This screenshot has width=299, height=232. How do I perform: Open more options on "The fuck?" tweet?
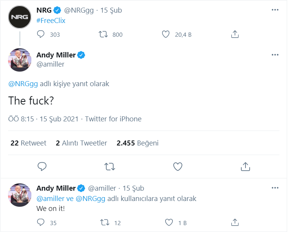275,55
